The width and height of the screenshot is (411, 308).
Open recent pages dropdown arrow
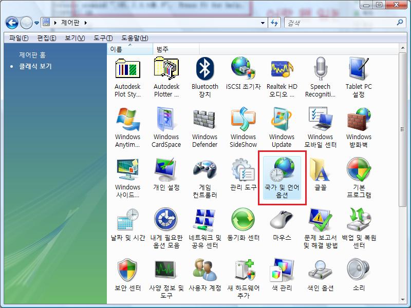[x=36, y=23]
